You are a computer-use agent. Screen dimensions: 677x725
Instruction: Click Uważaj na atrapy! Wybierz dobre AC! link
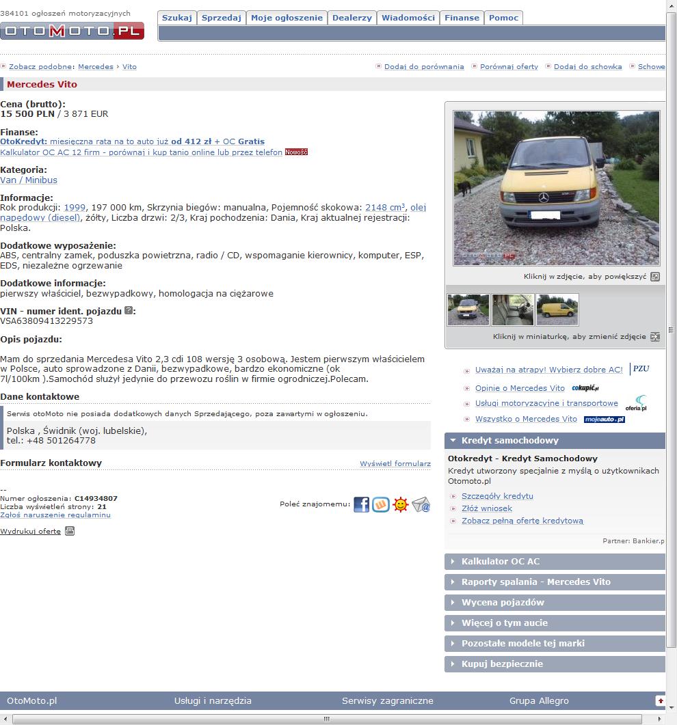tap(549, 370)
